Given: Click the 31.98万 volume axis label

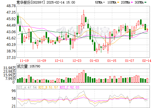Looking at the screenshot, I should (9, 68).
